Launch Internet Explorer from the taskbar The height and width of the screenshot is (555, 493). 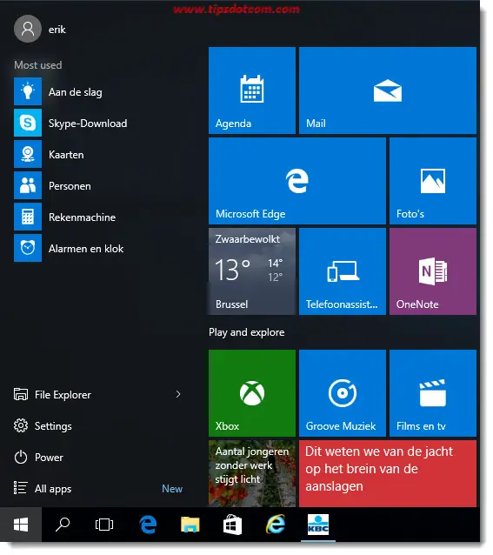(275, 525)
